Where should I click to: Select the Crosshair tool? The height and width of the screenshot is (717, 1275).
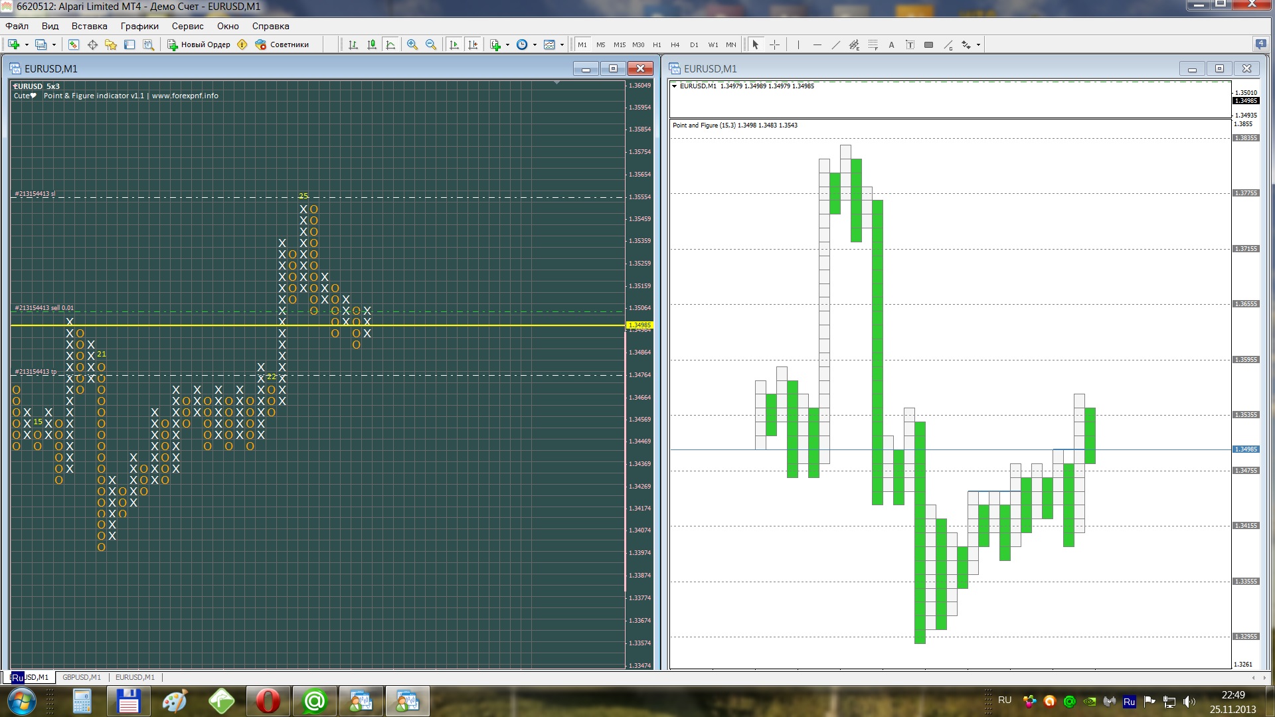[774, 44]
